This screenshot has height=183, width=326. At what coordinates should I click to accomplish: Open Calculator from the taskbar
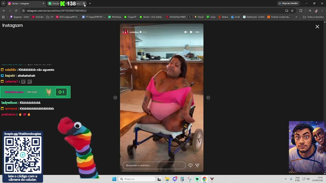(182, 179)
